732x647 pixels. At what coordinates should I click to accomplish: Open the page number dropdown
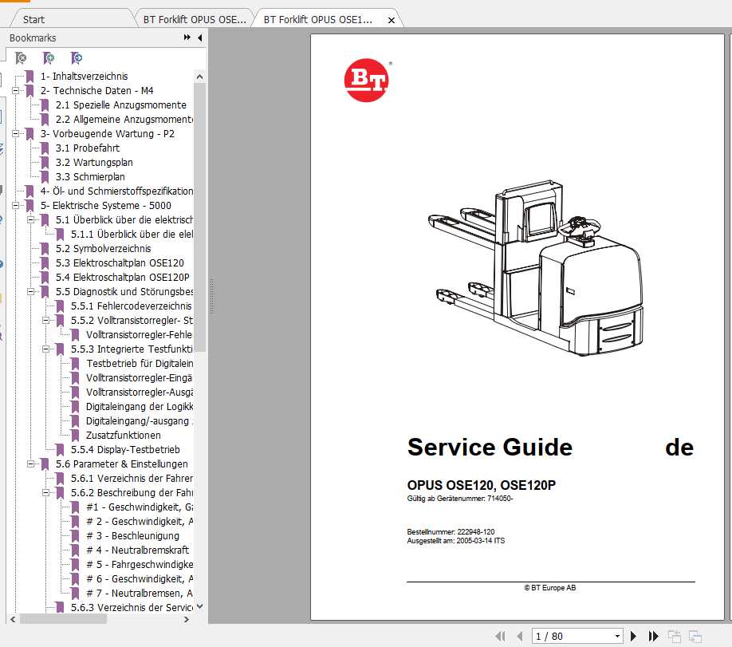617,636
